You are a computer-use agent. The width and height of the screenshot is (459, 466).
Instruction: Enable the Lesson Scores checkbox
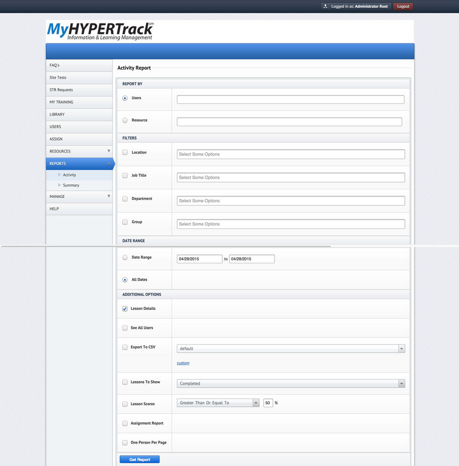click(125, 404)
